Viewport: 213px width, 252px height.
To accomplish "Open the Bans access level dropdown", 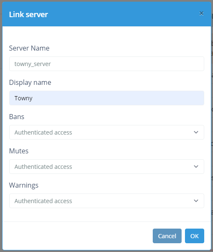I will (107, 132).
